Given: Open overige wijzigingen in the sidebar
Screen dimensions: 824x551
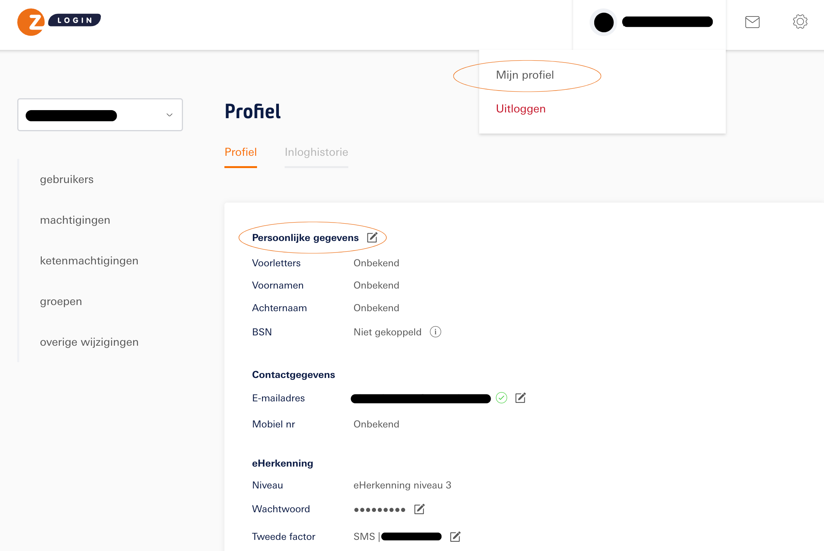Looking at the screenshot, I should pyautogui.click(x=89, y=342).
